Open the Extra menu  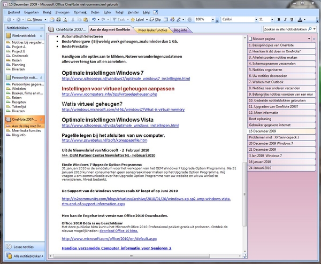click(x=107, y=12)
